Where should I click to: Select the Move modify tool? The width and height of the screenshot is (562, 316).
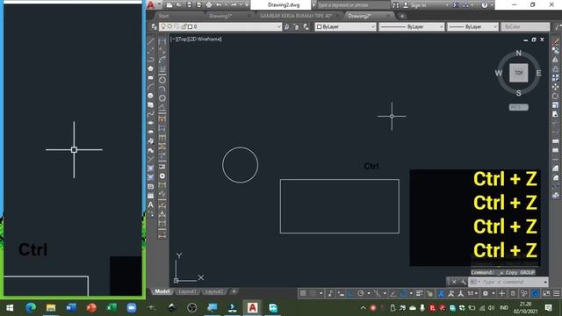click(556, 87)
